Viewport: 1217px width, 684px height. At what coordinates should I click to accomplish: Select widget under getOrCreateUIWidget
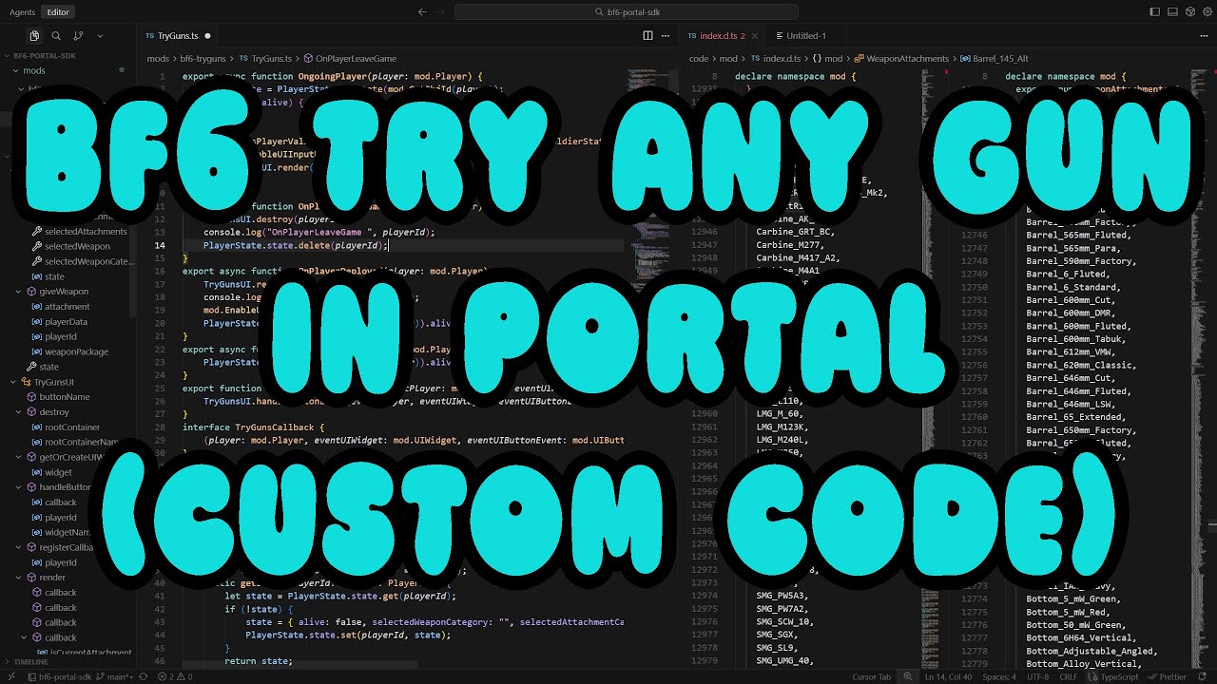click(58, 472)
